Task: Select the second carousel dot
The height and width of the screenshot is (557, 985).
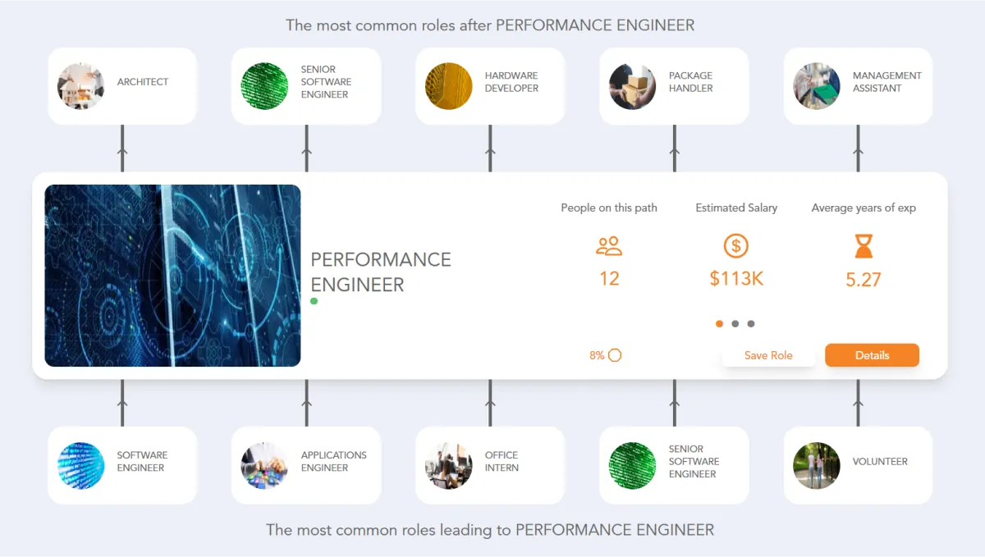Action: click(x=735, y=324)
